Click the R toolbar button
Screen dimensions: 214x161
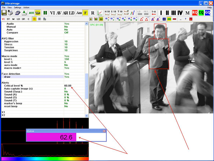tap(93, 13)
